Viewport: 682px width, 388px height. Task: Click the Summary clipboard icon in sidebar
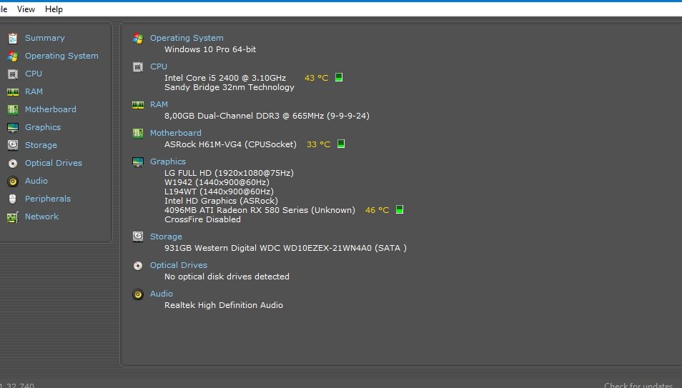[x=13, y=39]
